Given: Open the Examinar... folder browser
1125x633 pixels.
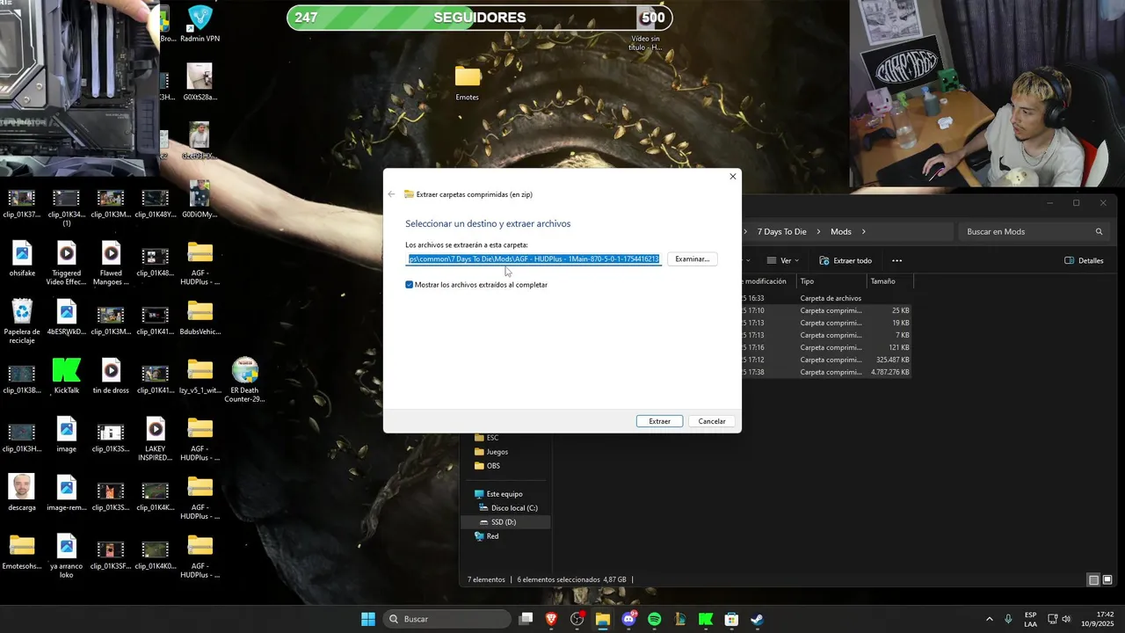Looking at the screenshot, I should coord(692,259).
